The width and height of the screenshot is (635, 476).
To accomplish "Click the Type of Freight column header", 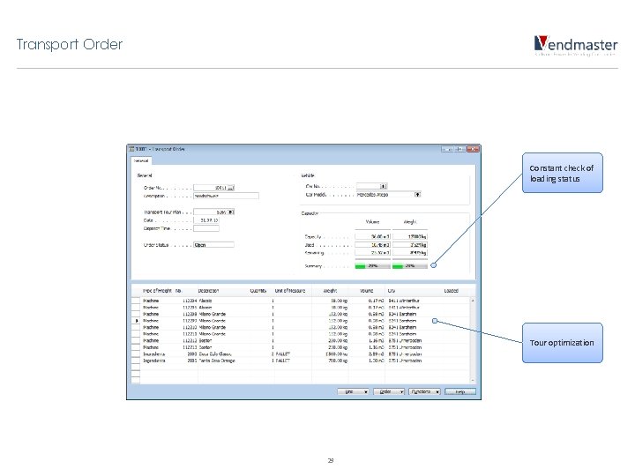I will pyautogui.click(x=157, y=291).
